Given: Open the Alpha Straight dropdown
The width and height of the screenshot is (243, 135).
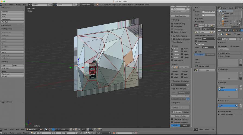Looking at the screenshot, I should pos(209,47).
